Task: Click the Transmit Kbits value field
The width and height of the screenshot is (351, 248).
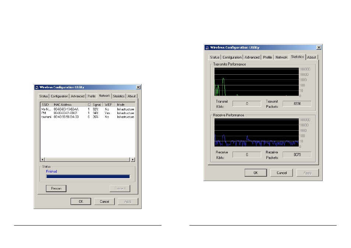Action: click(x=247, y=104)
